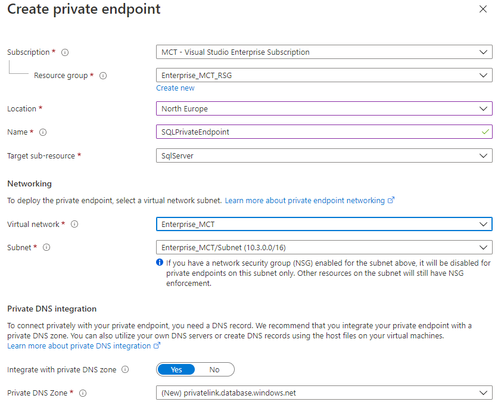The image size is (498, 417).
Task: Click the Virtual network info icon
Action: [x=74, y=225]
